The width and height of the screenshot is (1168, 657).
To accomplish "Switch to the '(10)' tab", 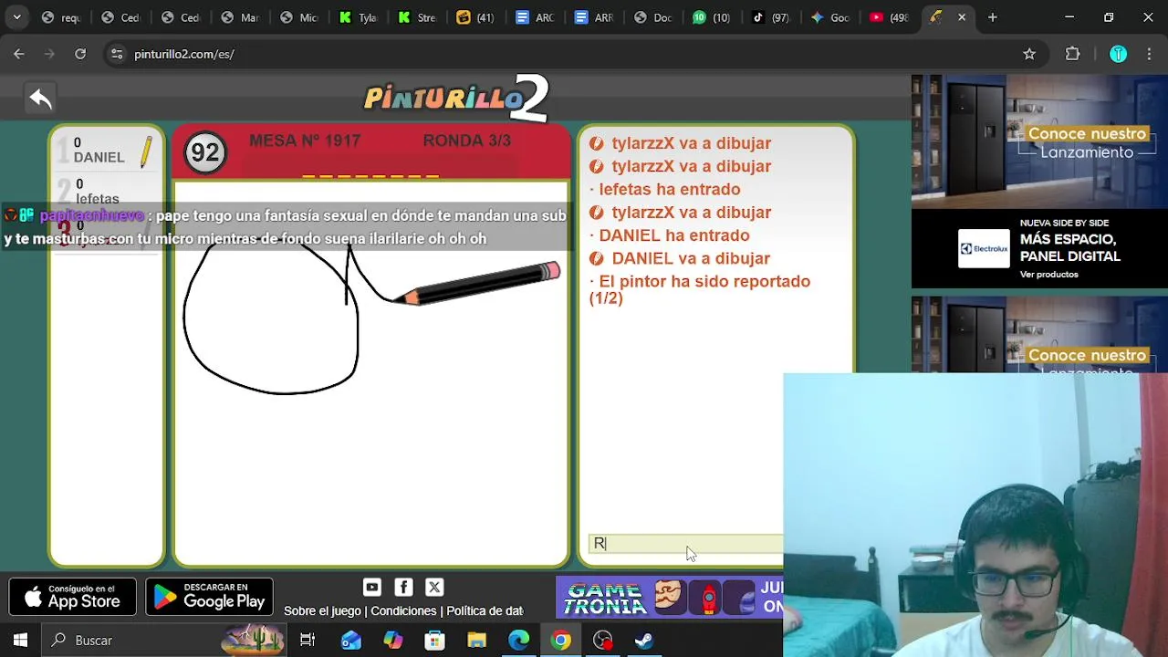I will 714,17.
